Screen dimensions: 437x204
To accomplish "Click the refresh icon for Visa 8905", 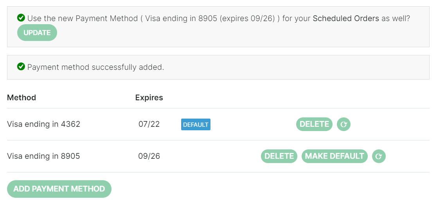I will [379, 156].
